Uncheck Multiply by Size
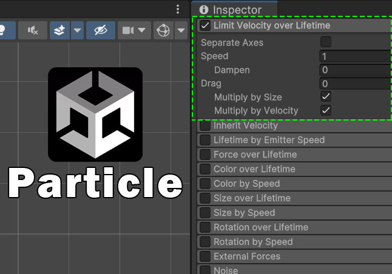This screenshot has width=392, height=274. pos(326,96)
